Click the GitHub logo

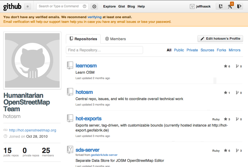pos(12,6)
